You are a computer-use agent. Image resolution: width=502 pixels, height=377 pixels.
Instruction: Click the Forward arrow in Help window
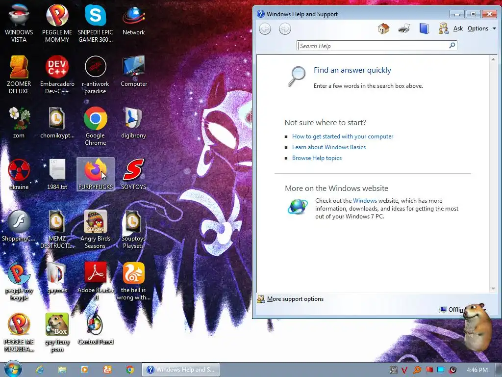point(285,29)
